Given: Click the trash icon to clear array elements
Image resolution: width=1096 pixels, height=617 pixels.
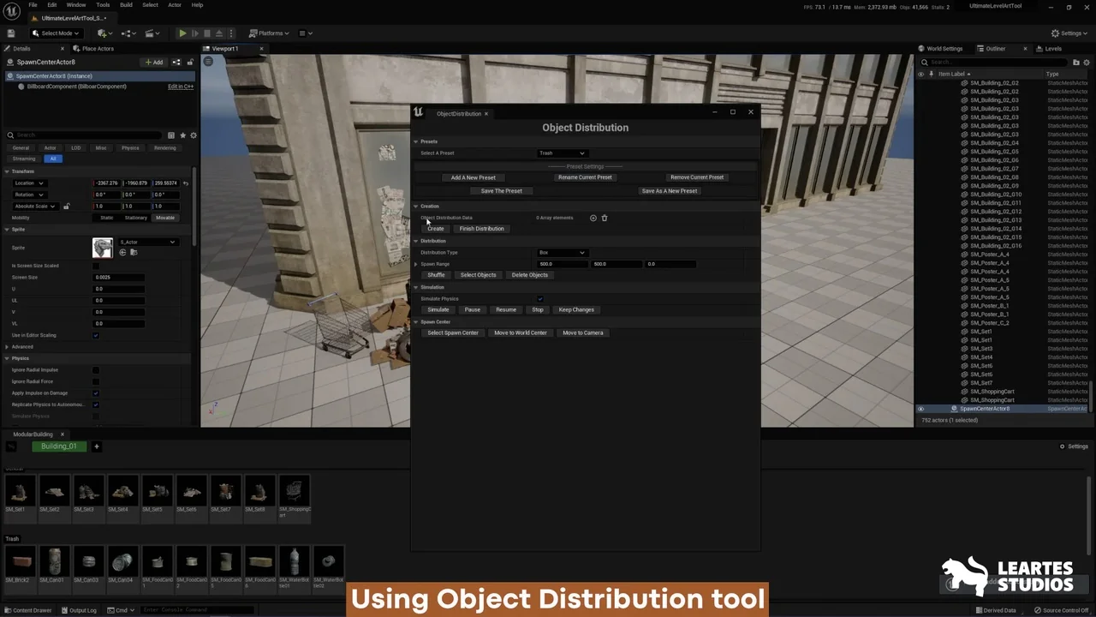Looking at the screenshot, I should click(604, 218).
